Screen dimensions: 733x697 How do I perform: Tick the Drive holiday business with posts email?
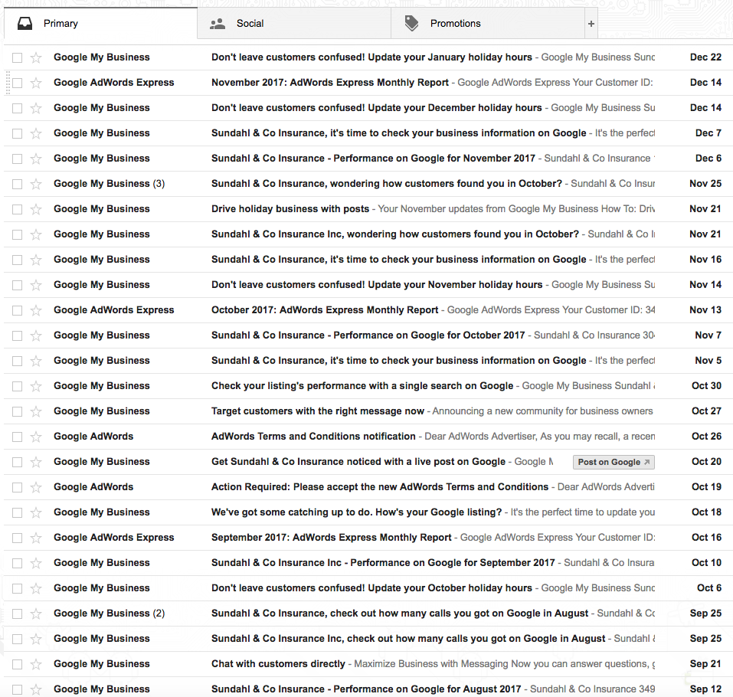click(x=18, y=209)
